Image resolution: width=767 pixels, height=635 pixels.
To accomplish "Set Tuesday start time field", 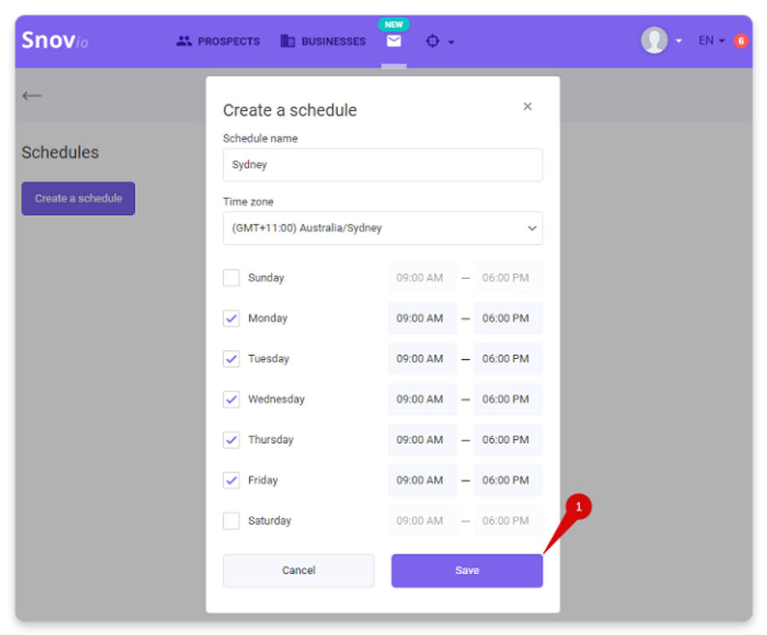I will (423, 359).
